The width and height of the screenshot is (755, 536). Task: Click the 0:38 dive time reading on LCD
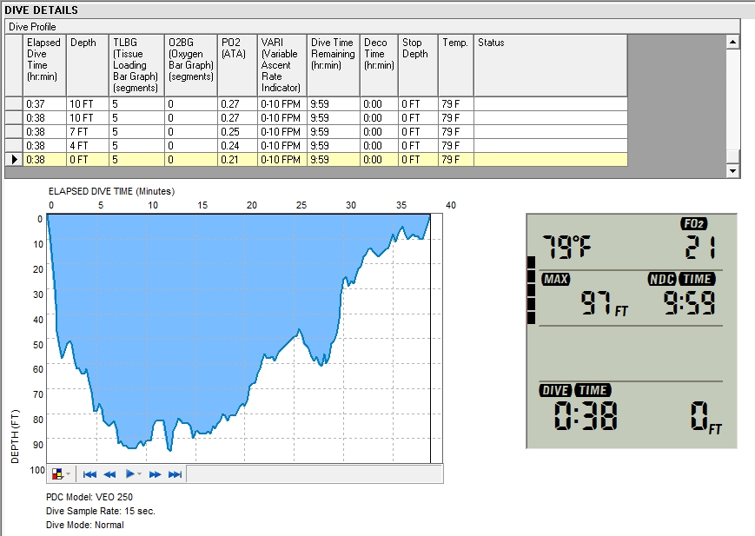pos(585,415)
